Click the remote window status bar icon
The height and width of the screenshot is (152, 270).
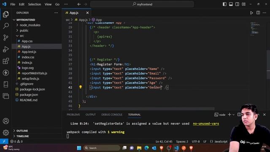4,141
